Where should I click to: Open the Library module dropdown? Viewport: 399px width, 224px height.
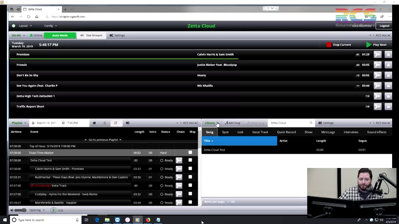(212, 123)
